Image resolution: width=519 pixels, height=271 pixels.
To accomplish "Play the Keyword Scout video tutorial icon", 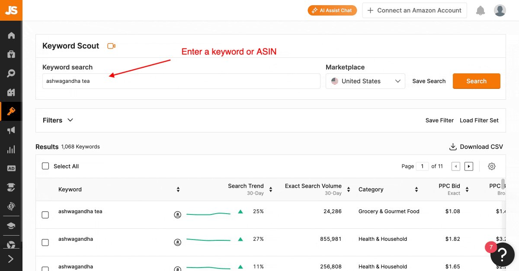I will point(112,46).
